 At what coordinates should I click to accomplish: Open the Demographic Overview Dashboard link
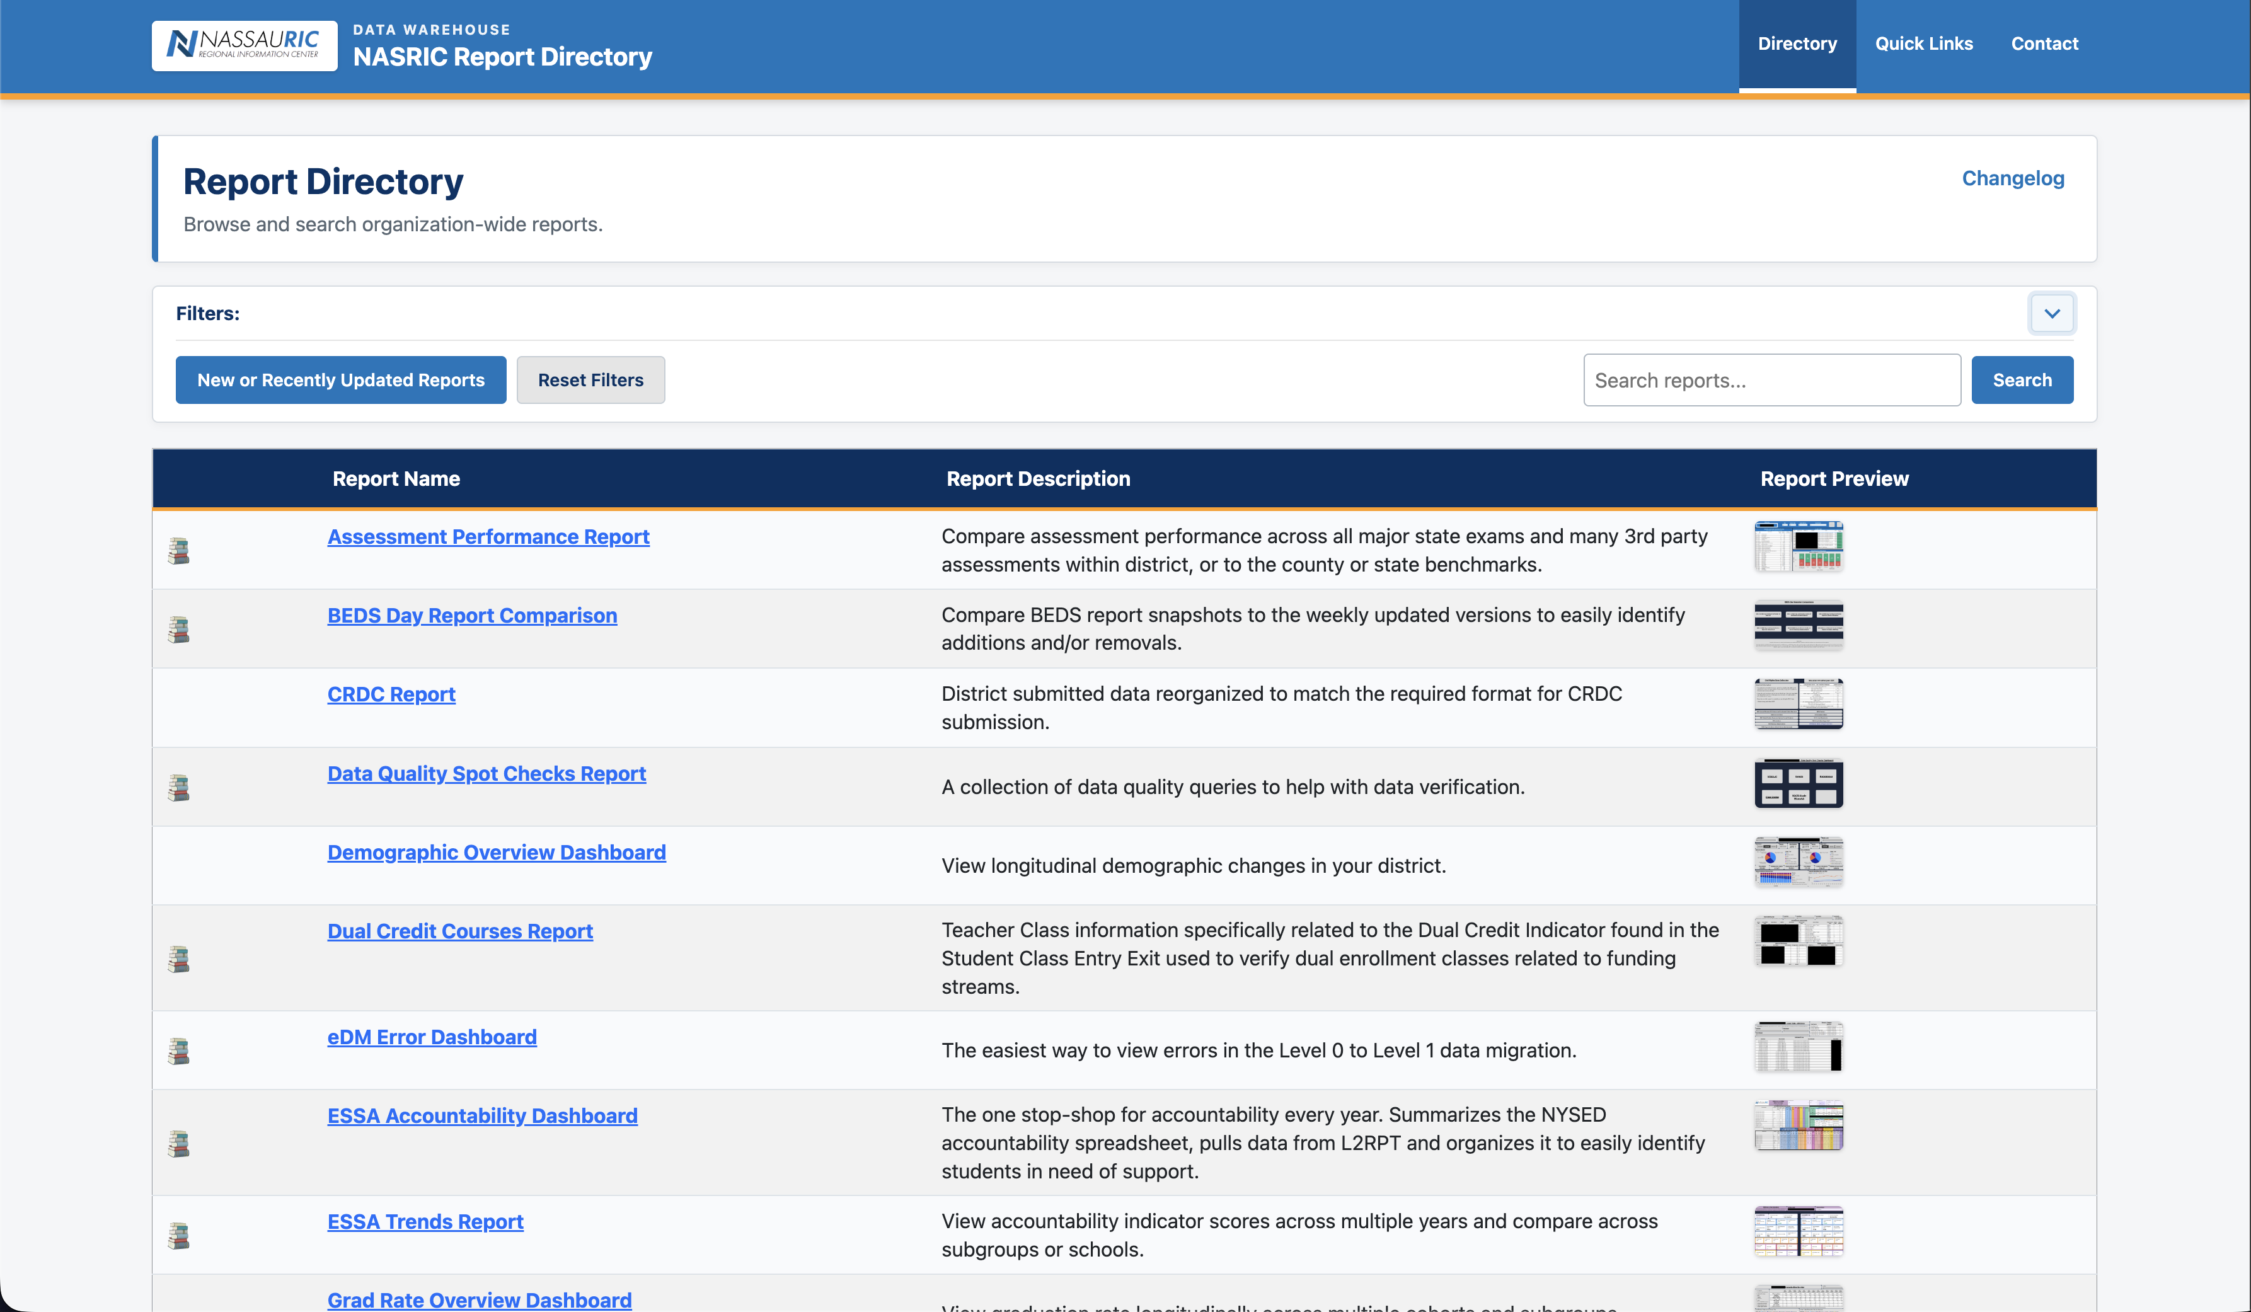[497, 852]
